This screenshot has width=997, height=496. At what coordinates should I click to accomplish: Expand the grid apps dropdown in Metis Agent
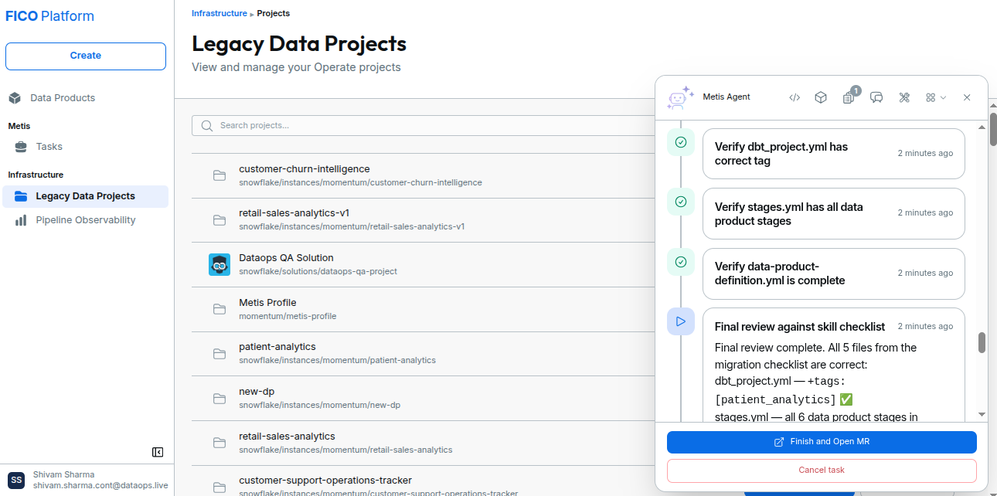coord(936,97)
